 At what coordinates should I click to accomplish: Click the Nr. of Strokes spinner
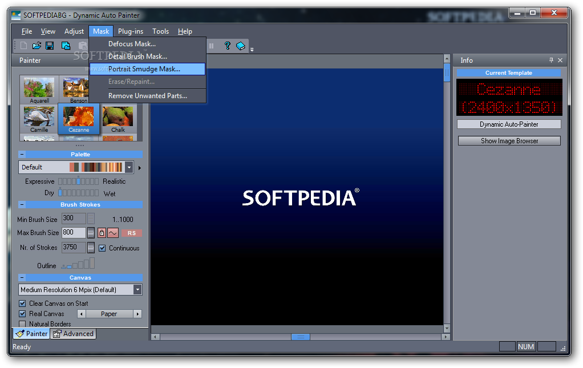(x=91, y=248)
